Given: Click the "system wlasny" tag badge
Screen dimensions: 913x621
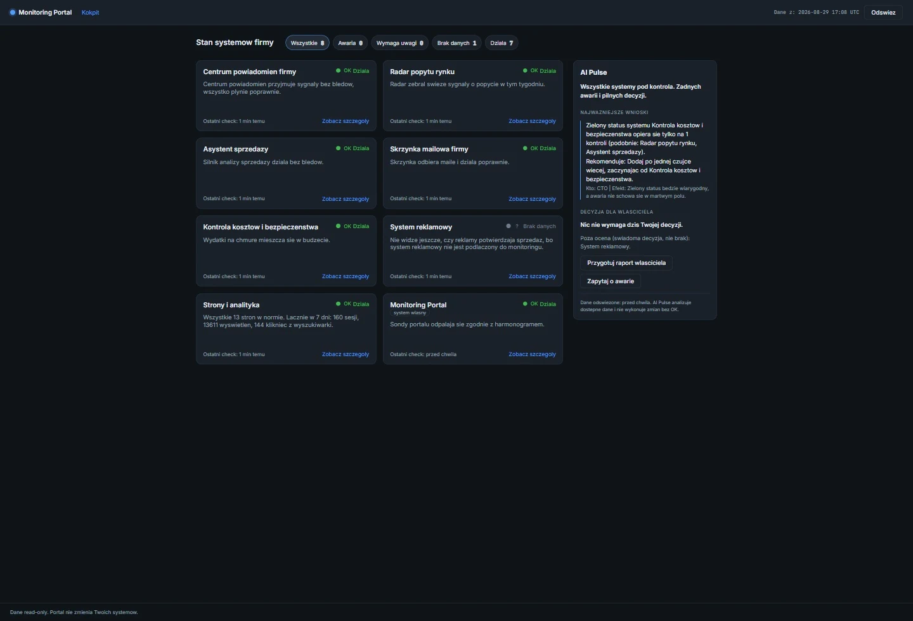Looking at the screenshot, I should (x=410, y=313).
